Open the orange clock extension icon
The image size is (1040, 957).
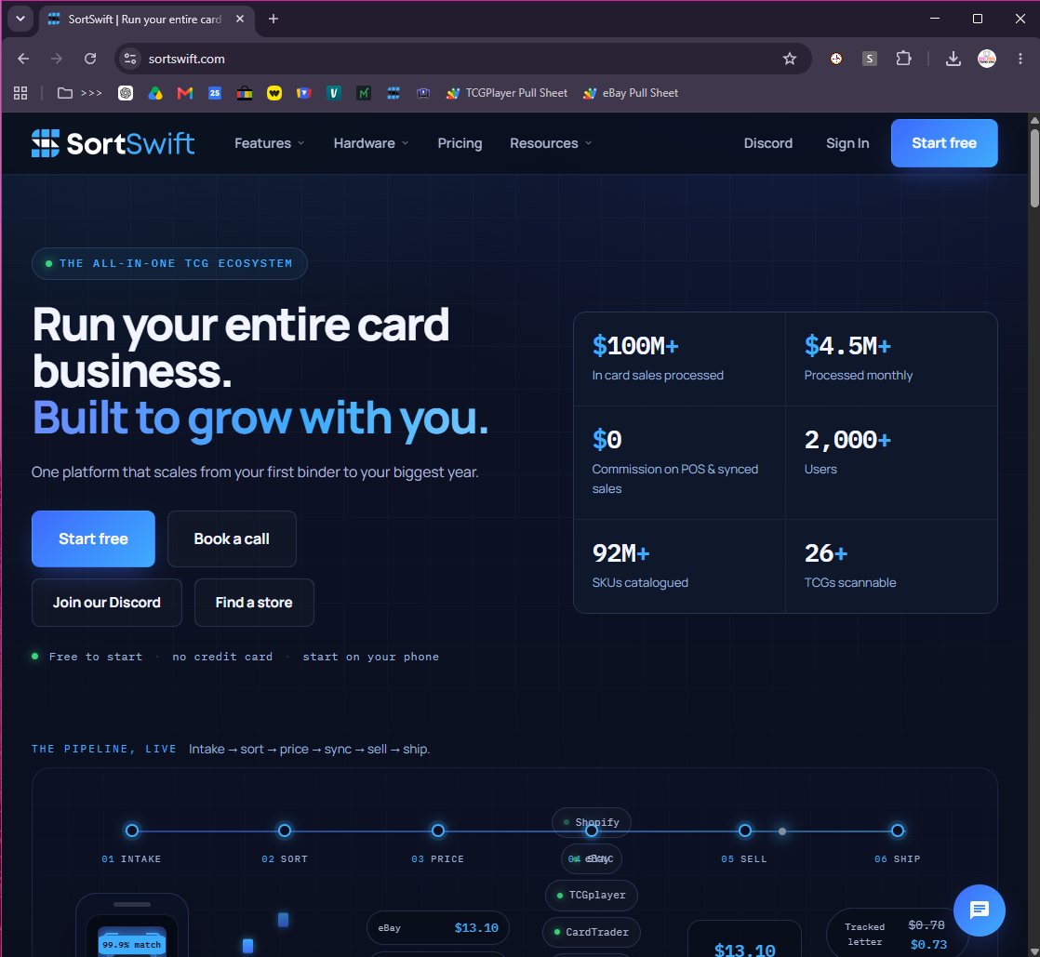coord(835,59)
